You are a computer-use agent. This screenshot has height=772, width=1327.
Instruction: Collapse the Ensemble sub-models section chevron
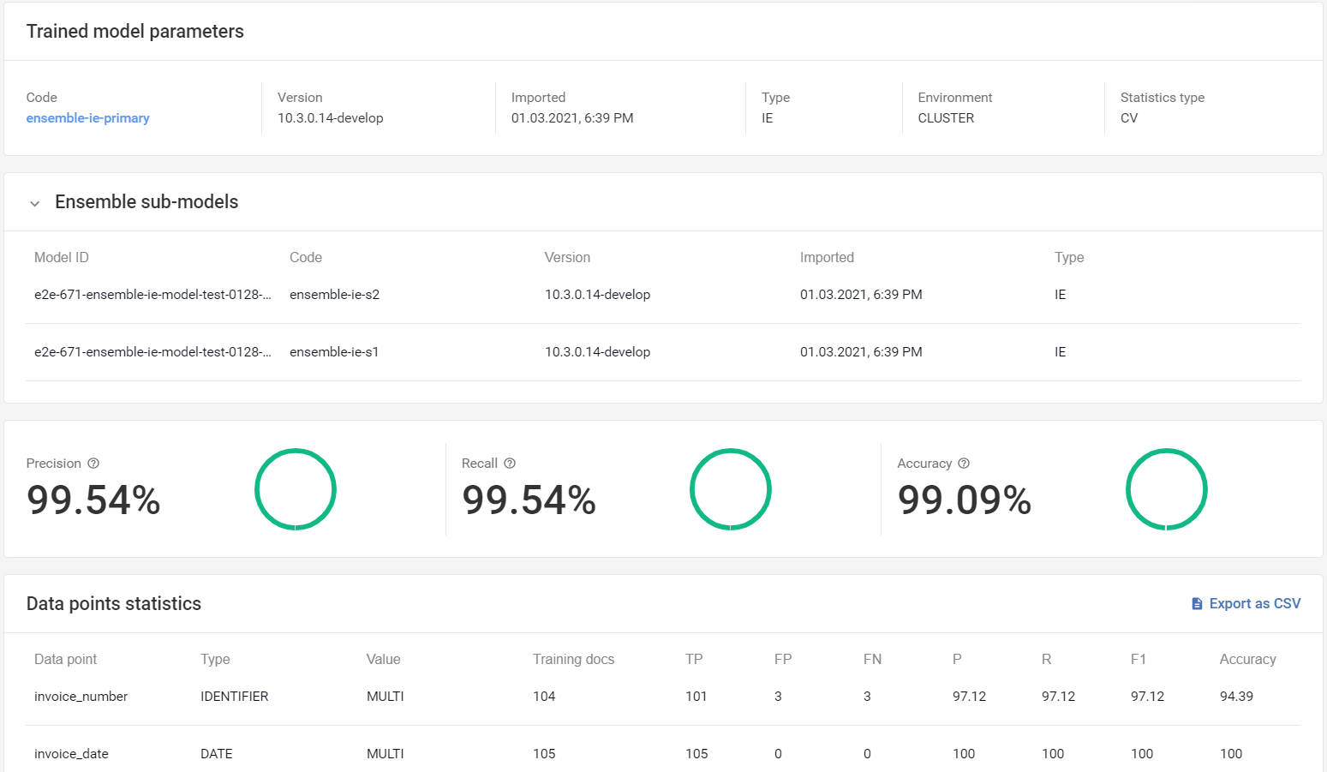pos(35,203)
